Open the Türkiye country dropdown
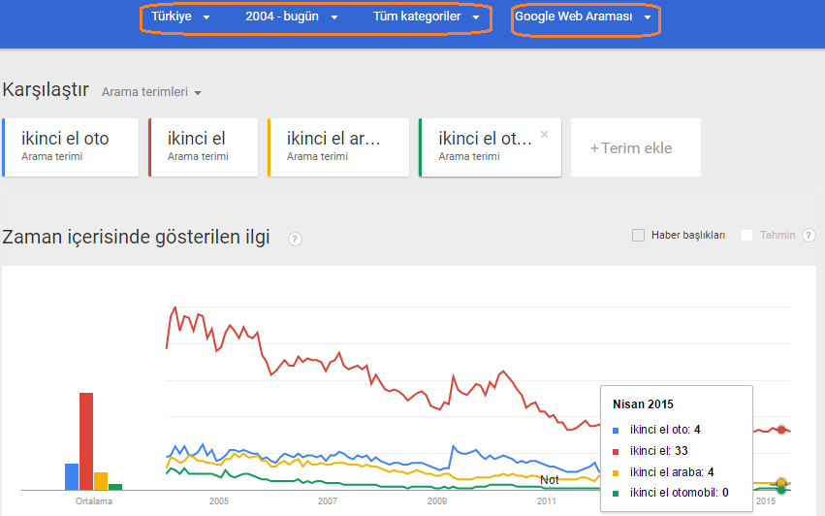Image resolution: width=825 pixels, height=516 pixels. [x=180, y=16]
